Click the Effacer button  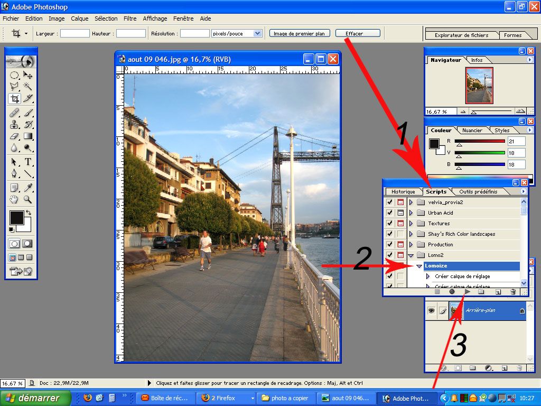[x=358, y=33]
